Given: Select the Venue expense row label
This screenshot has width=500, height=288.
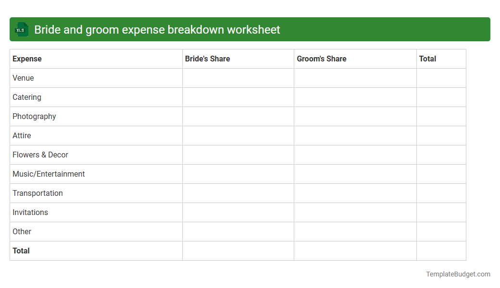Looking at the screenshot, I should click(x=23, y=78).
